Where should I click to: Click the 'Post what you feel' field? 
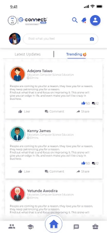(61, 39)
